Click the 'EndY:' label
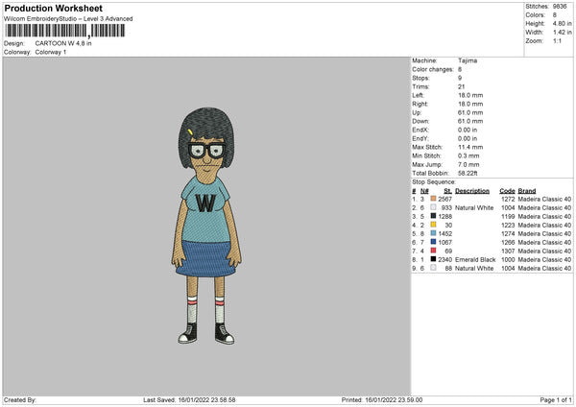 (x=420, y=139)
